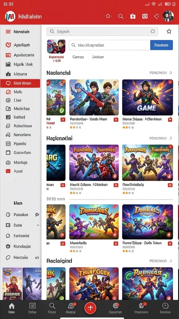
Task: Toggle the star next to Parakan sidebar item
Action: 37,214
